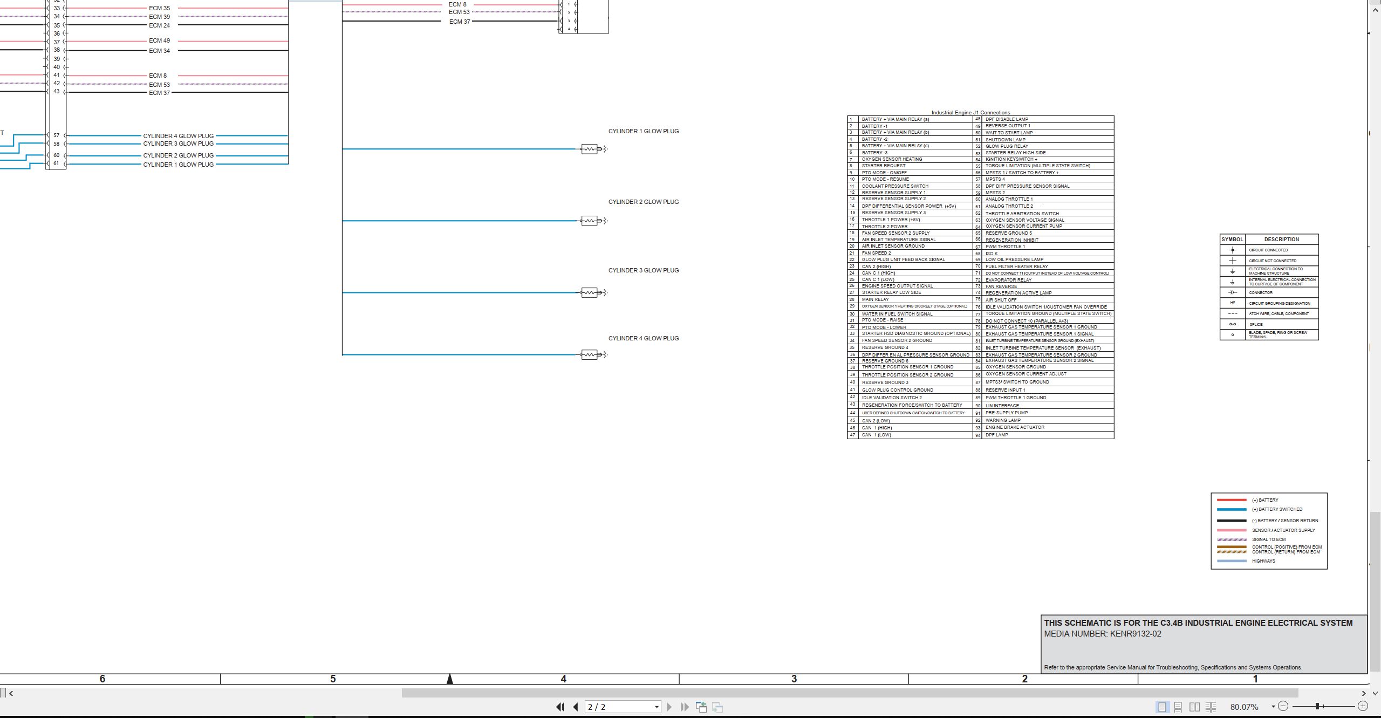The image size is (1381, 718).
Task: Click the zoom out minus button
Action: (1283, 706)
